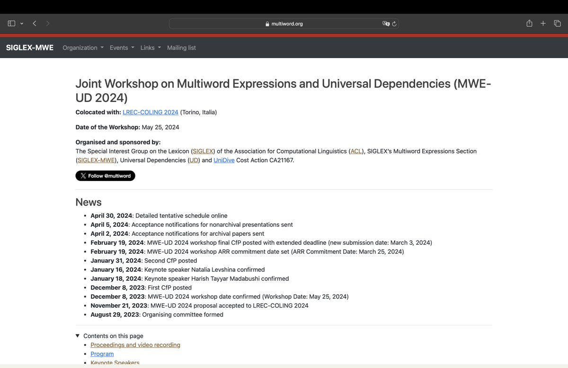Open the LREC-COLING 2024 link
The width and height of the screenshot is (568, 368).
tap(151, 112)
